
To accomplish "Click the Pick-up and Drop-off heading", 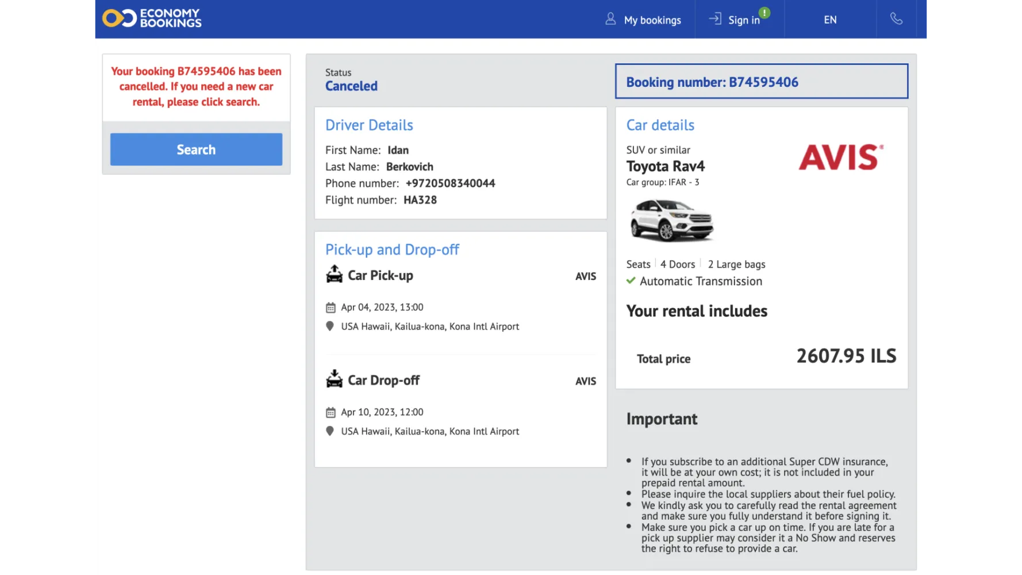I will point(392,250).
